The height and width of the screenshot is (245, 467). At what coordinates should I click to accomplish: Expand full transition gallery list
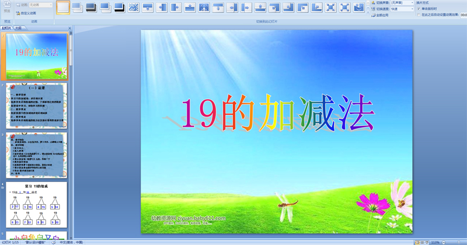(x=368, y=12)
